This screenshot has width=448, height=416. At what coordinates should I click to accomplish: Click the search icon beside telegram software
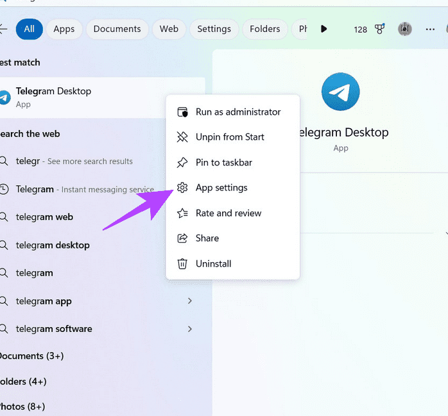pyautogui.click(x=4, y=329)
